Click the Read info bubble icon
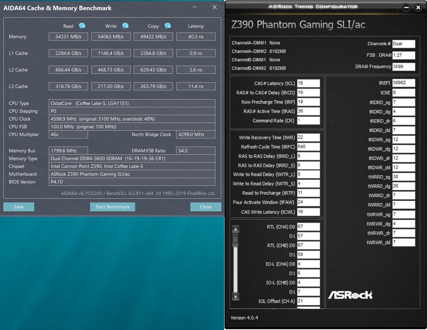This screenshot has height=330, width=427. tap(82, 26)
